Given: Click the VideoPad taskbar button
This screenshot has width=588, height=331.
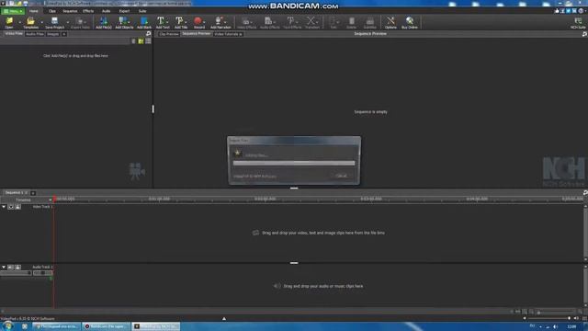Looking at the screenshot, I should point(155,326).
